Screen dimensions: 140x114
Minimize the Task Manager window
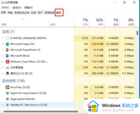[115, 3]
